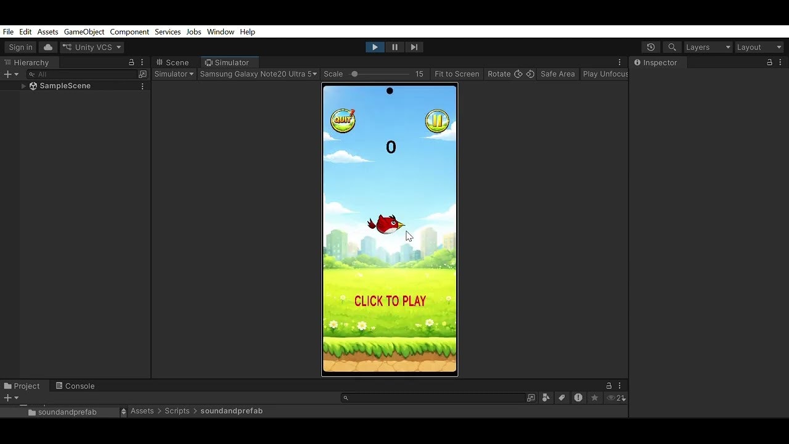Open the Simulator view mode dropdown
The image size is (789, 444).
pos(174,74)
